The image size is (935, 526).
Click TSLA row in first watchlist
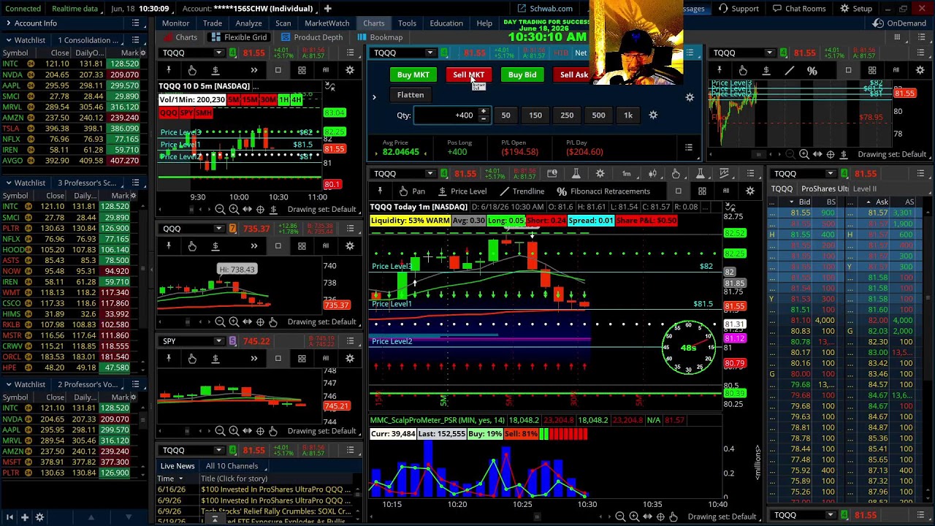coord(70,129)
